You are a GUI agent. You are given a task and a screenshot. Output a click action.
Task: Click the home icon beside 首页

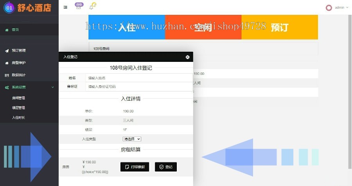(7, 30)
